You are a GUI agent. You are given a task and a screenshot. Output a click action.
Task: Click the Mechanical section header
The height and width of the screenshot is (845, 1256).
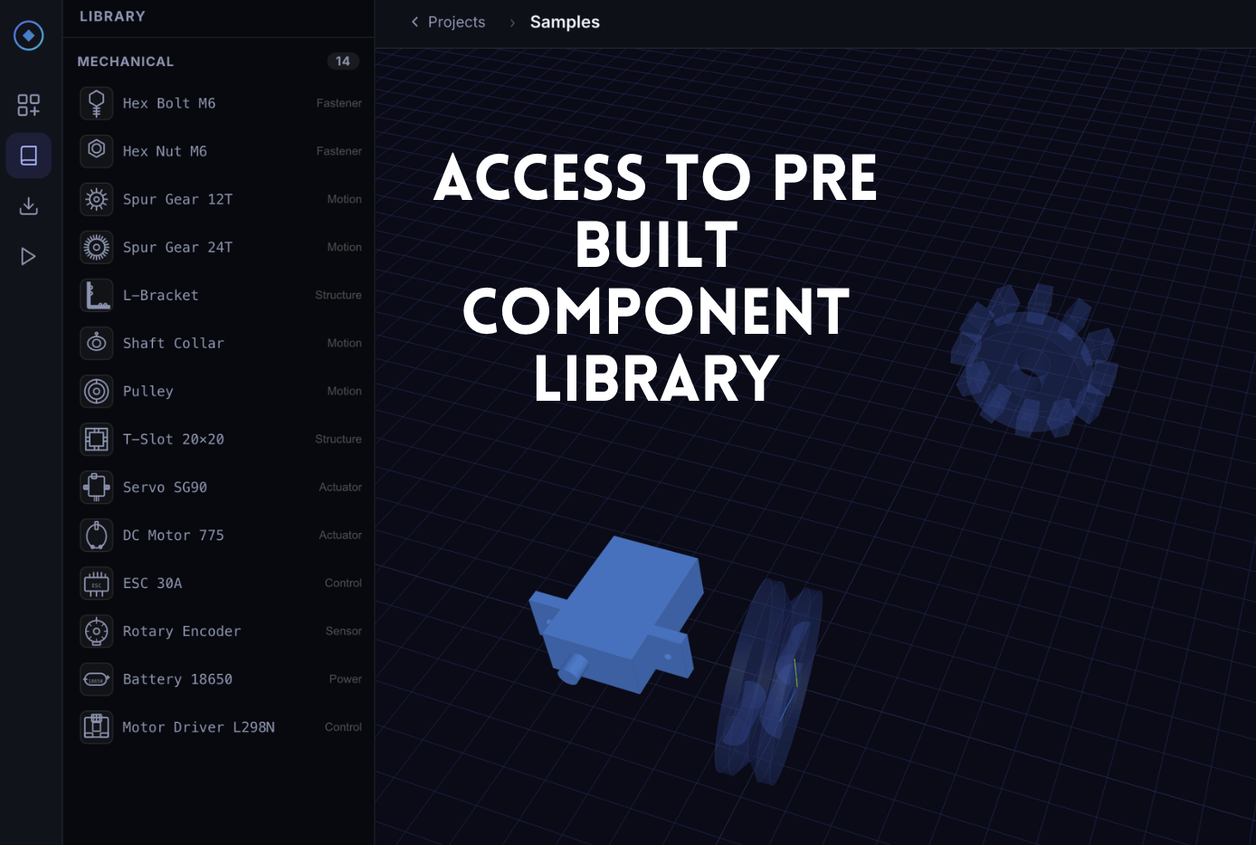[126, 62]
